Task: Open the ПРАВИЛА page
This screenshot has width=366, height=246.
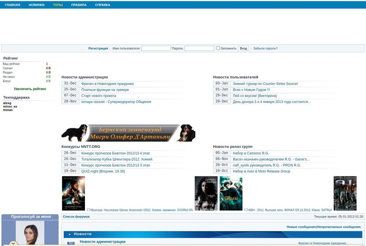Action: (x=79, y=5)
